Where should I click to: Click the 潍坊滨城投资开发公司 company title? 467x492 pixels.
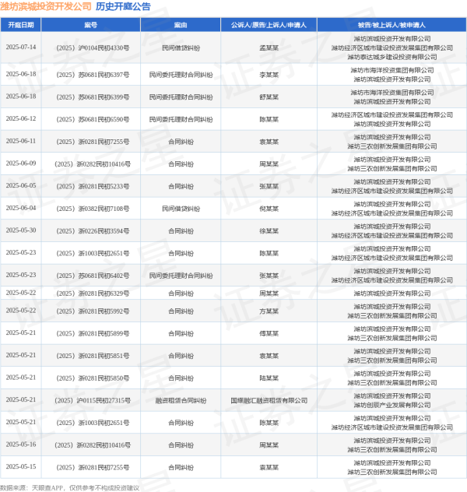[x=46, y=6]
